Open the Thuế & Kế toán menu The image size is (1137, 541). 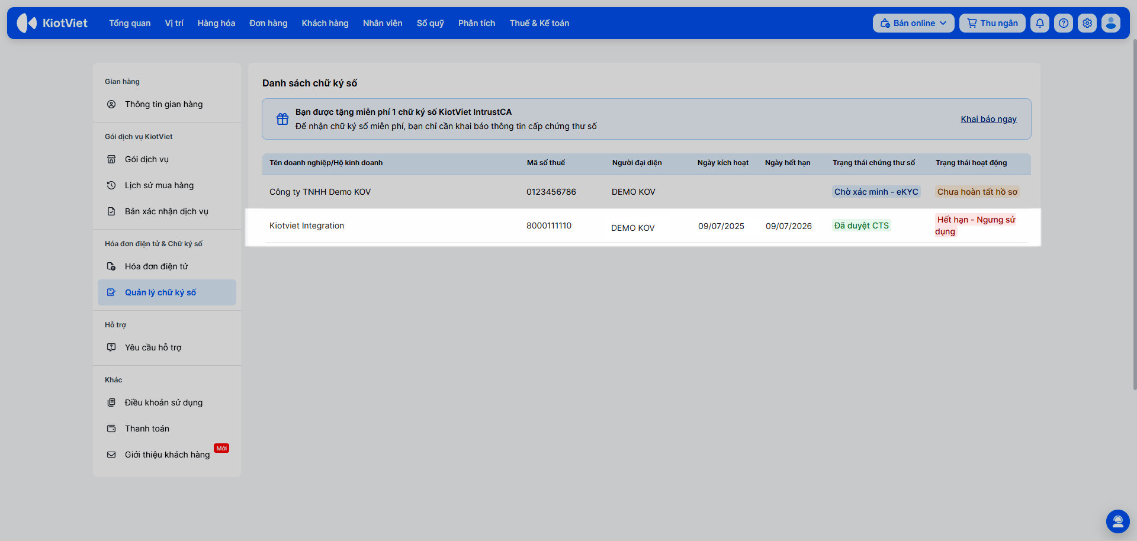coord(539,23)
